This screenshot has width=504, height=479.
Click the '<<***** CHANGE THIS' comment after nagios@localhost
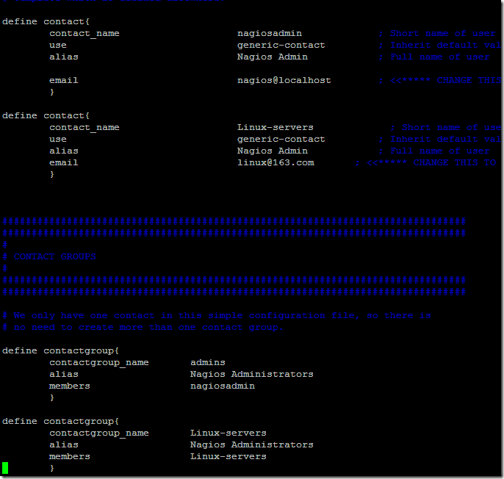tap(445, 80)
